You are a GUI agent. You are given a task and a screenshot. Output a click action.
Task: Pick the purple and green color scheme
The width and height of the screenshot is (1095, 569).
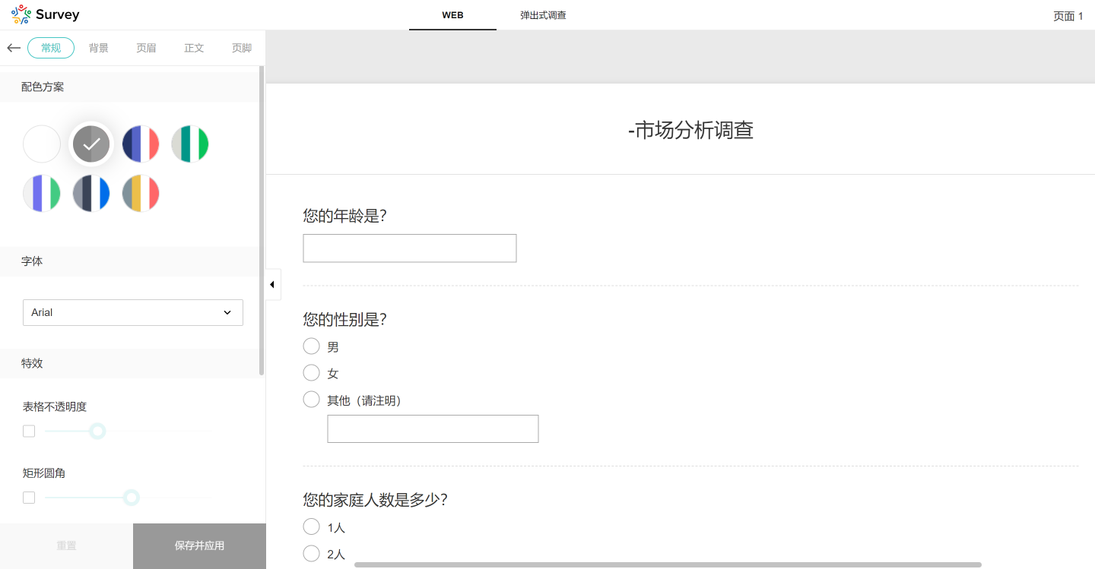coord(42,194)
